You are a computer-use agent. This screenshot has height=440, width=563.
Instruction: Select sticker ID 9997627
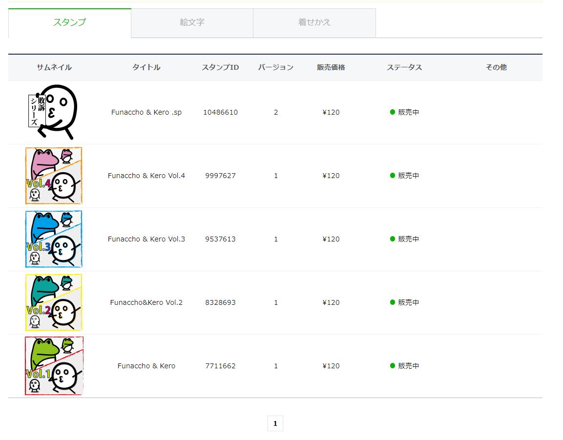(x=220, y=176)
